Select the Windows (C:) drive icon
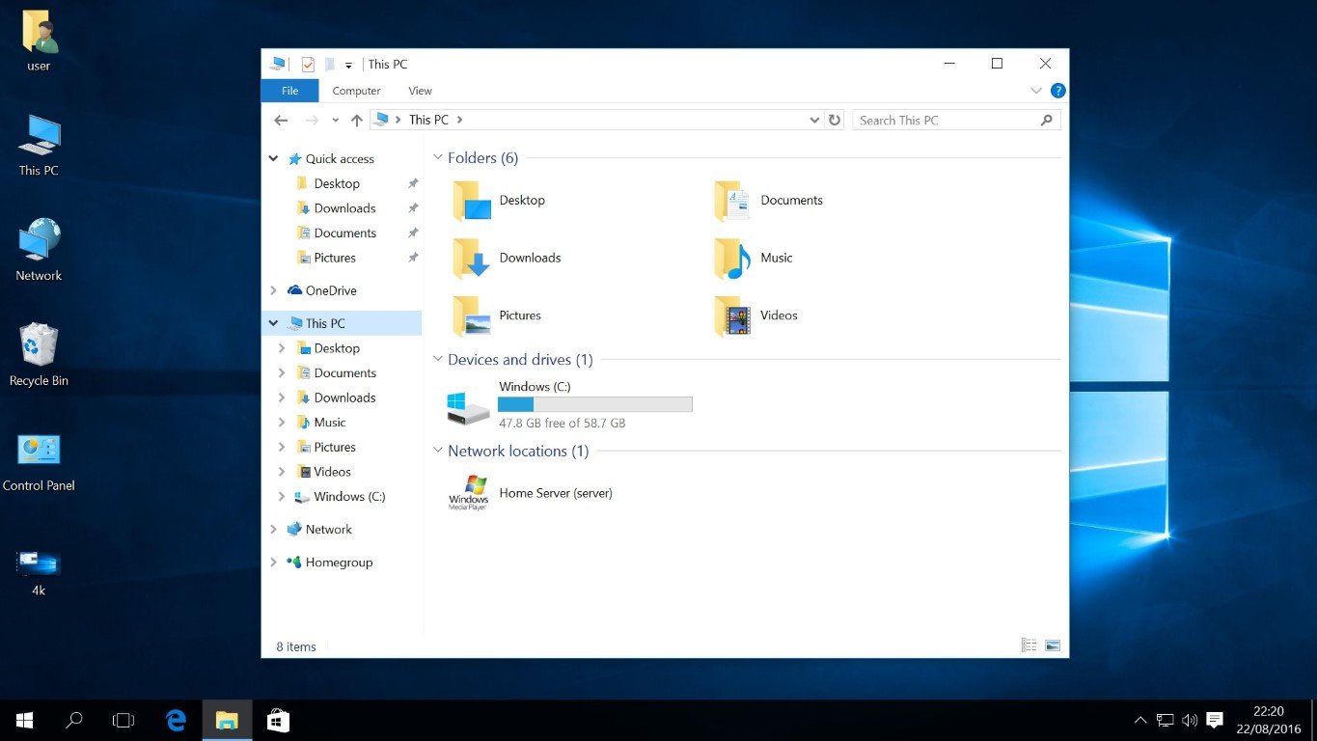The width and height of the screenshot is (1317, 741). pyautogui.click(x=469, y=406)
